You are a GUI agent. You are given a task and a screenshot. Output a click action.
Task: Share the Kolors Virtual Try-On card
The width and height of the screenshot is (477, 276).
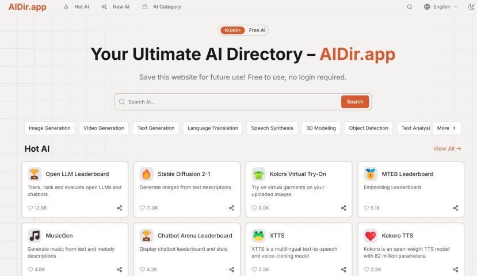coord(344,208)
